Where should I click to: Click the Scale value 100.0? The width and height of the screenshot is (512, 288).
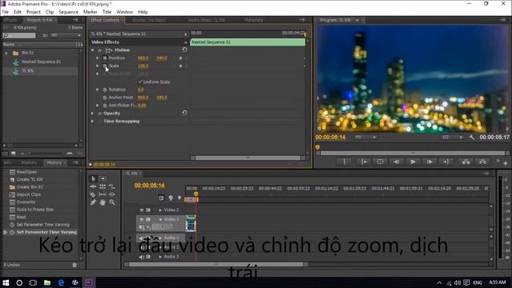click(143, 66)
